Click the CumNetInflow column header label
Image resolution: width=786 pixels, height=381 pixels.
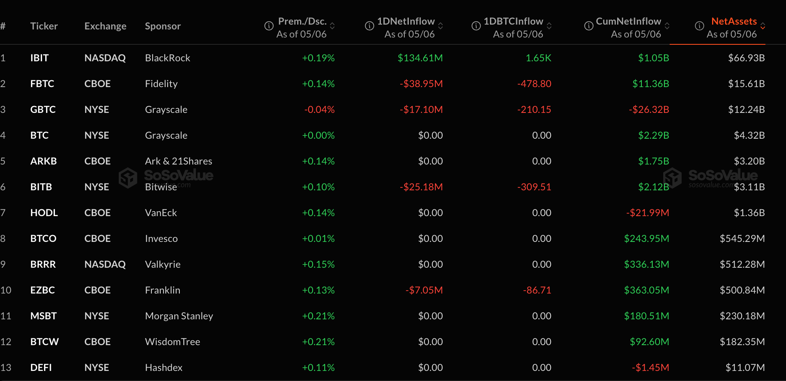point(628,21)
